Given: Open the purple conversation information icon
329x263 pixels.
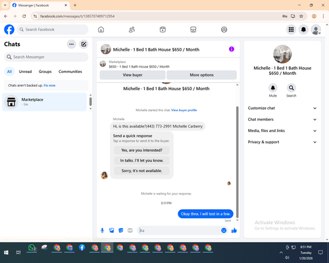Looking at the screenshot, I should tap(232, 49).
